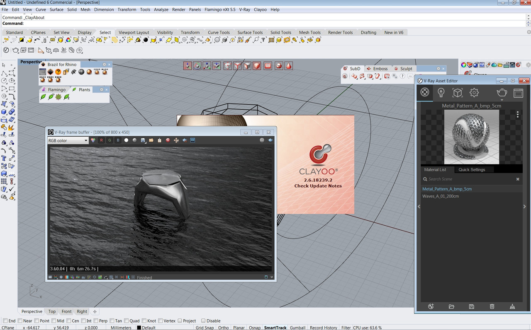The width and height of the screenshot is (531, 330).
Task: Toggle Ortho mode in status bar
Action: coord(223,328)
